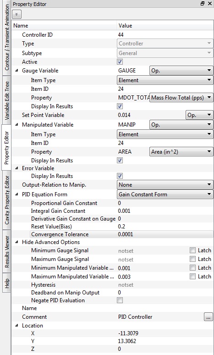
Task: Toggle the Active checkbox
Action: click(120, 61)
